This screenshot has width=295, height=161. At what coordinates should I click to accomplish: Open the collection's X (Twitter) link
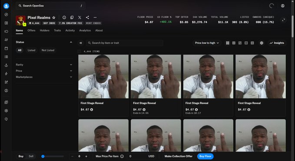point(80,17)
